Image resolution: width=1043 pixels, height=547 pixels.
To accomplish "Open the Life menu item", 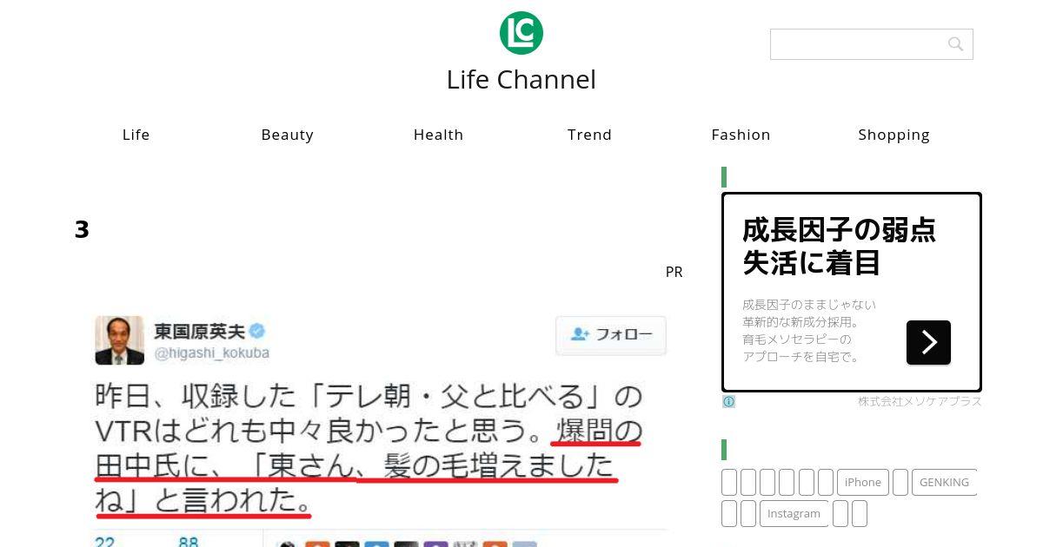I will 136,135.
